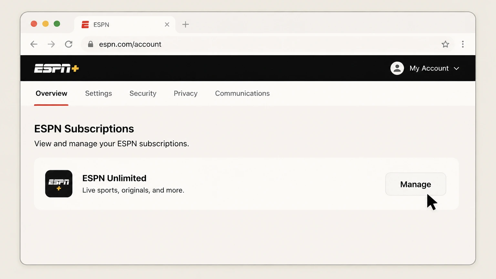Click the 'Live sports, originals, and more.' text
The width and height of the screenshot is (496, 279).
coord(133,190)
